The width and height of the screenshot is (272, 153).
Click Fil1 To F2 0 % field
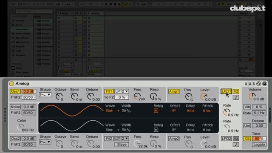point(122,97)
